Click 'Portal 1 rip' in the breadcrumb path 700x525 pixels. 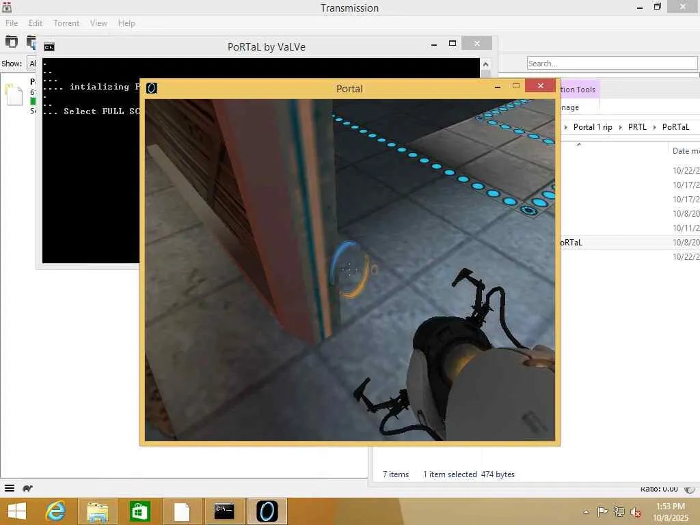tap(593, 127)
